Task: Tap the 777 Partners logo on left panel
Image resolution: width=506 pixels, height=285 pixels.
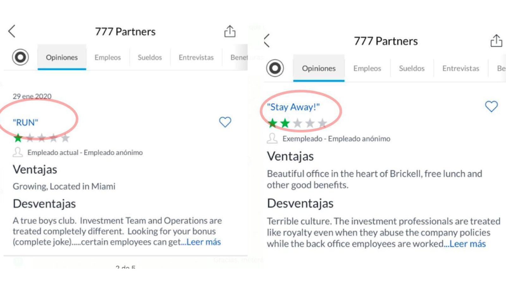Action: pos(21,57)
